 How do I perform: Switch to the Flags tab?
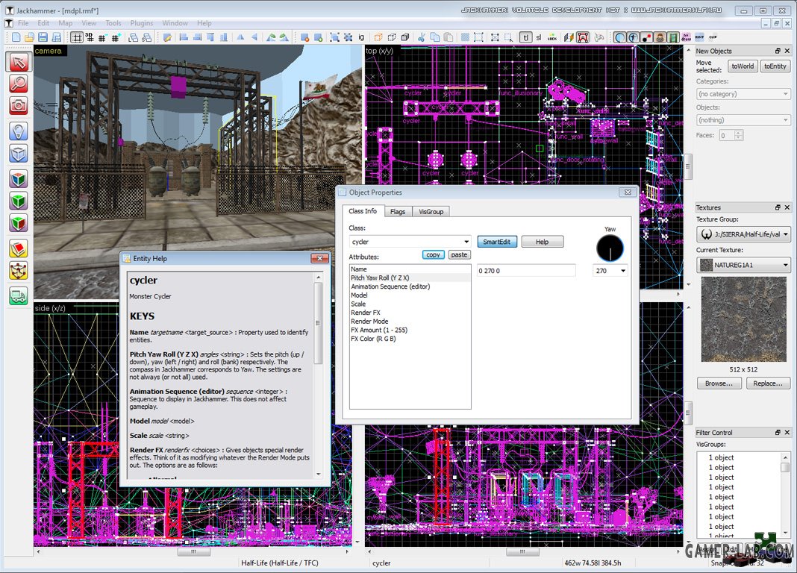point(398,211)
